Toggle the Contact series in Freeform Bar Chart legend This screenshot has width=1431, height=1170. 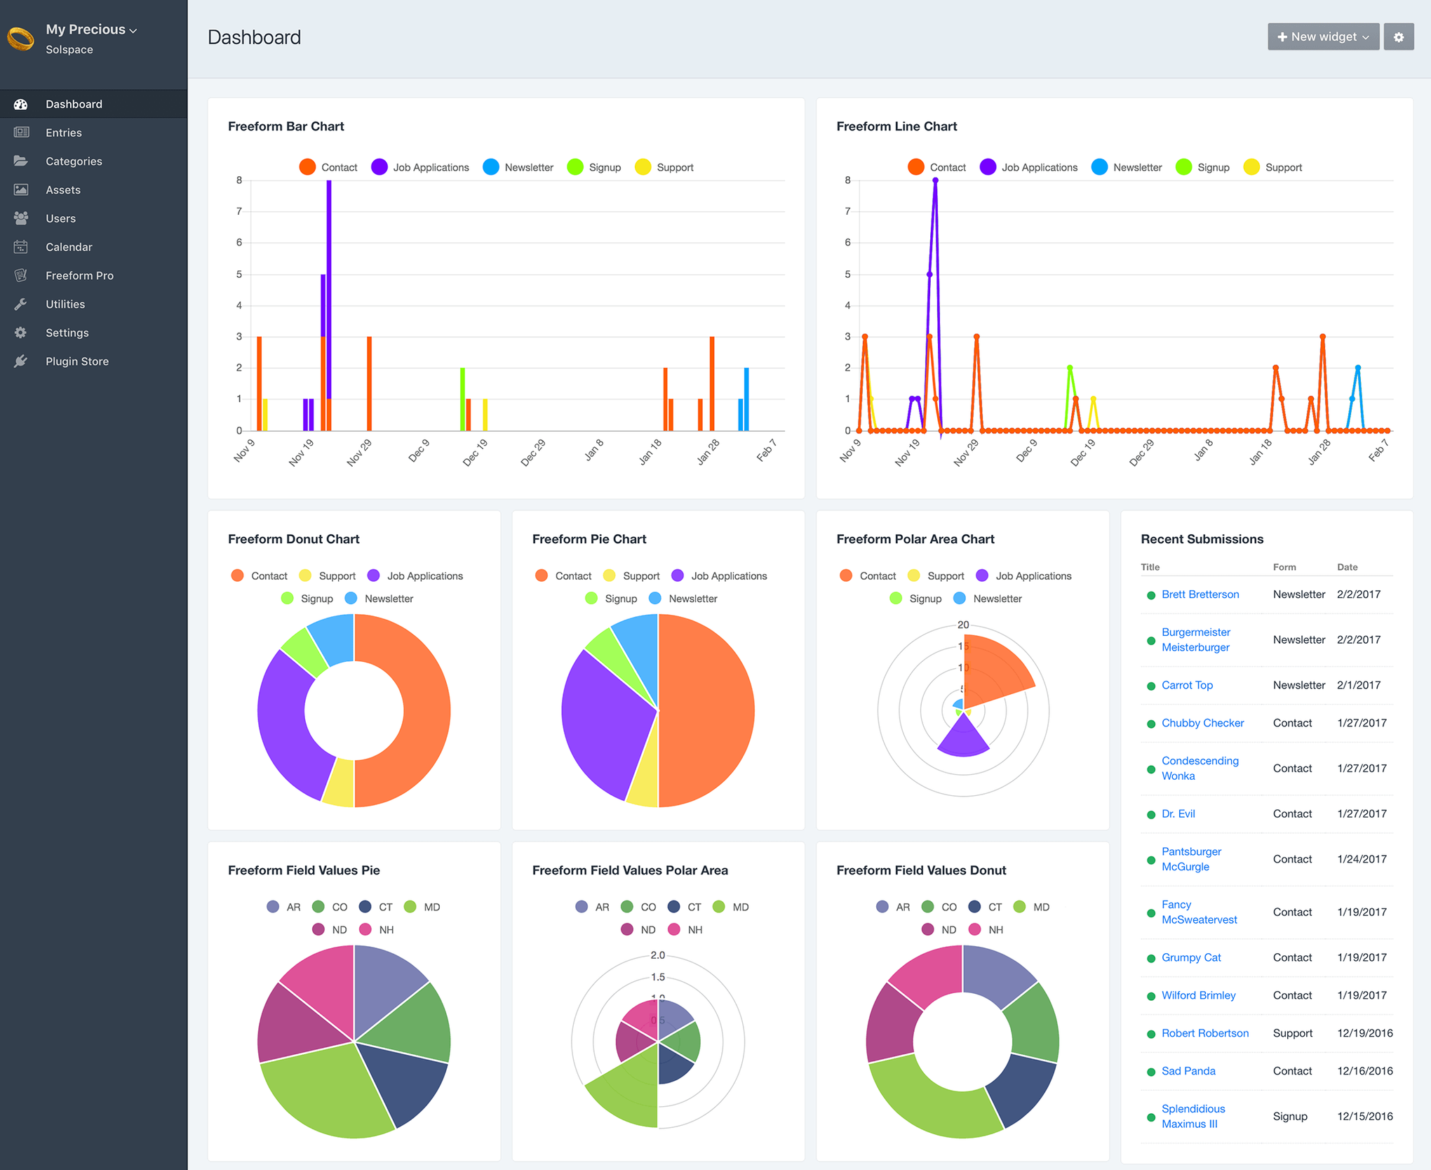330,167
